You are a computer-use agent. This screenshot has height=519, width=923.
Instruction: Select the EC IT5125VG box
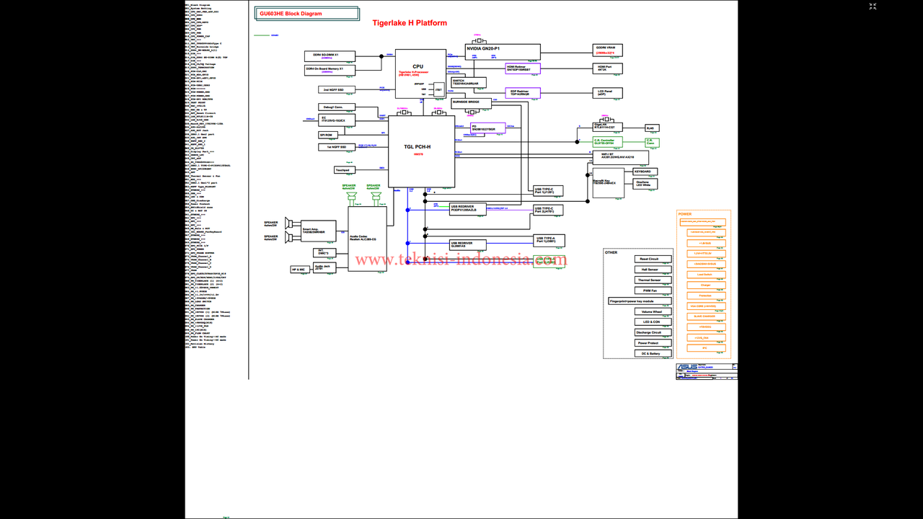[x=337, y=120]
